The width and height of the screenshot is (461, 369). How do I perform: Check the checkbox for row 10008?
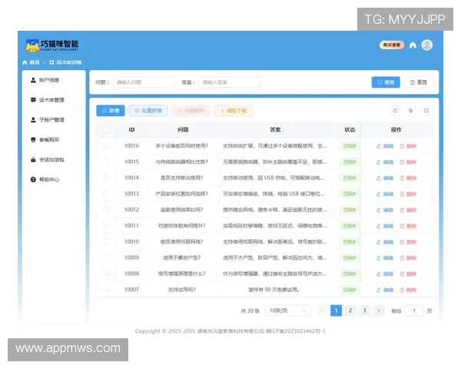pos(106,273)
